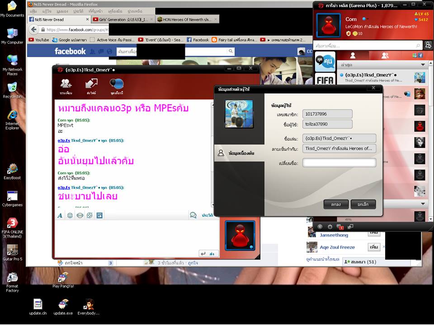Select Ncl5 Never Dread Firefox tab
434x325 pixels.
(59, 19)
